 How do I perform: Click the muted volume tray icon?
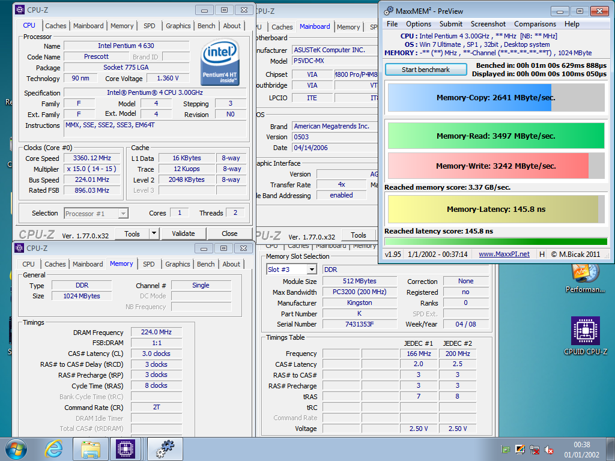(549, 450)
